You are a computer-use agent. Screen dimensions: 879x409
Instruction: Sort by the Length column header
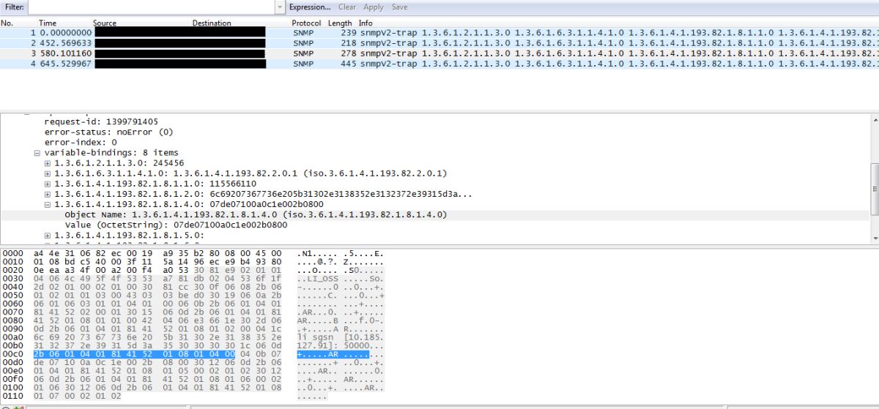pos(339,23)
